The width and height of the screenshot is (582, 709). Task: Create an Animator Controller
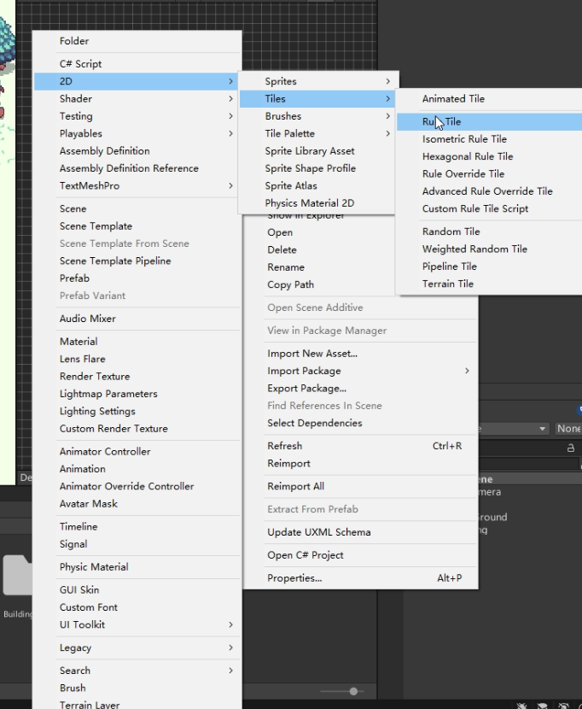pyautogui.click(x=137, y=451)
